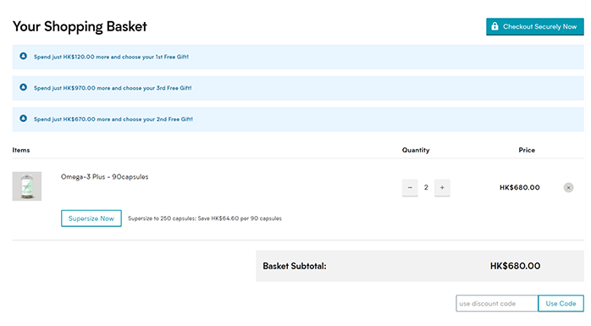
Task: Open the Omega-3 Plus - 90capsules product link
Action: [104, 177]
